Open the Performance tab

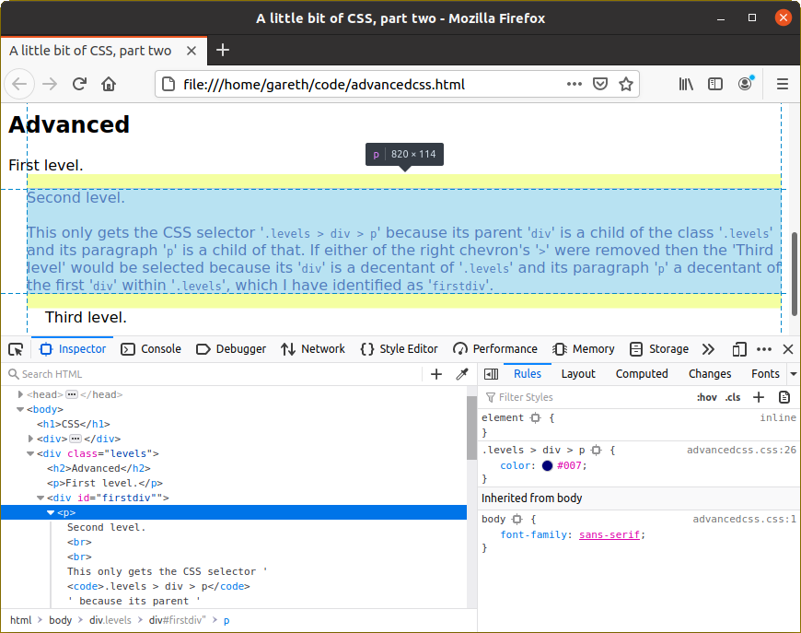495,349
